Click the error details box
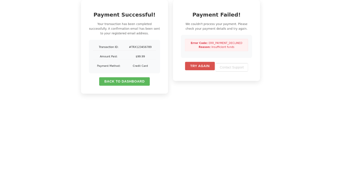Image resolution: width=341 pixels, height=179 pixels. tap(216, 45)
